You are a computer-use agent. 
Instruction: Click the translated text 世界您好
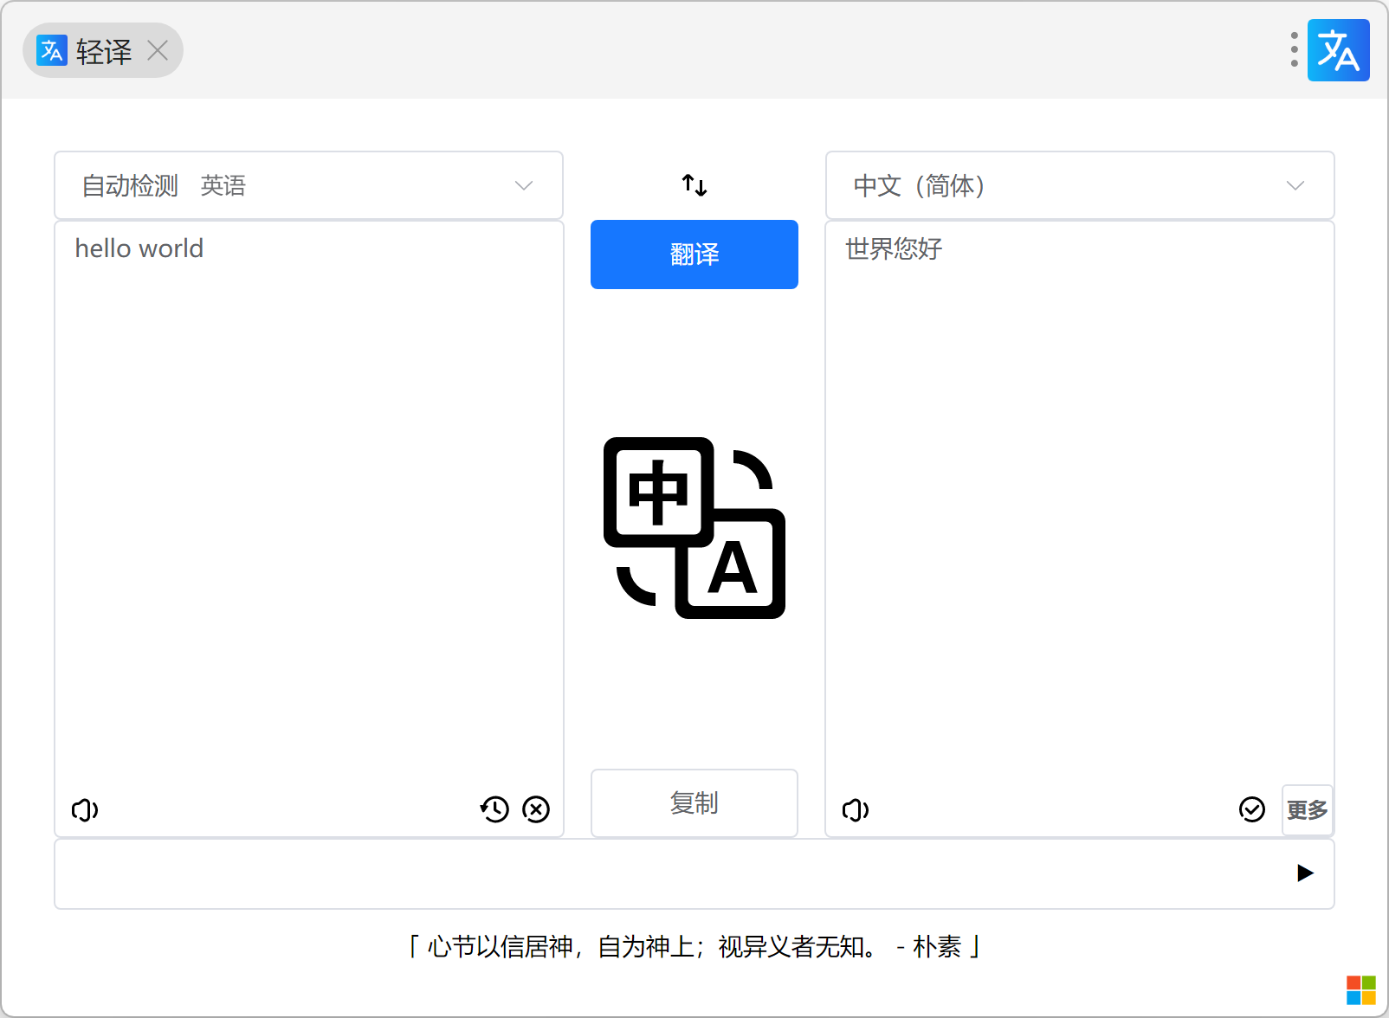click(894, 249)
